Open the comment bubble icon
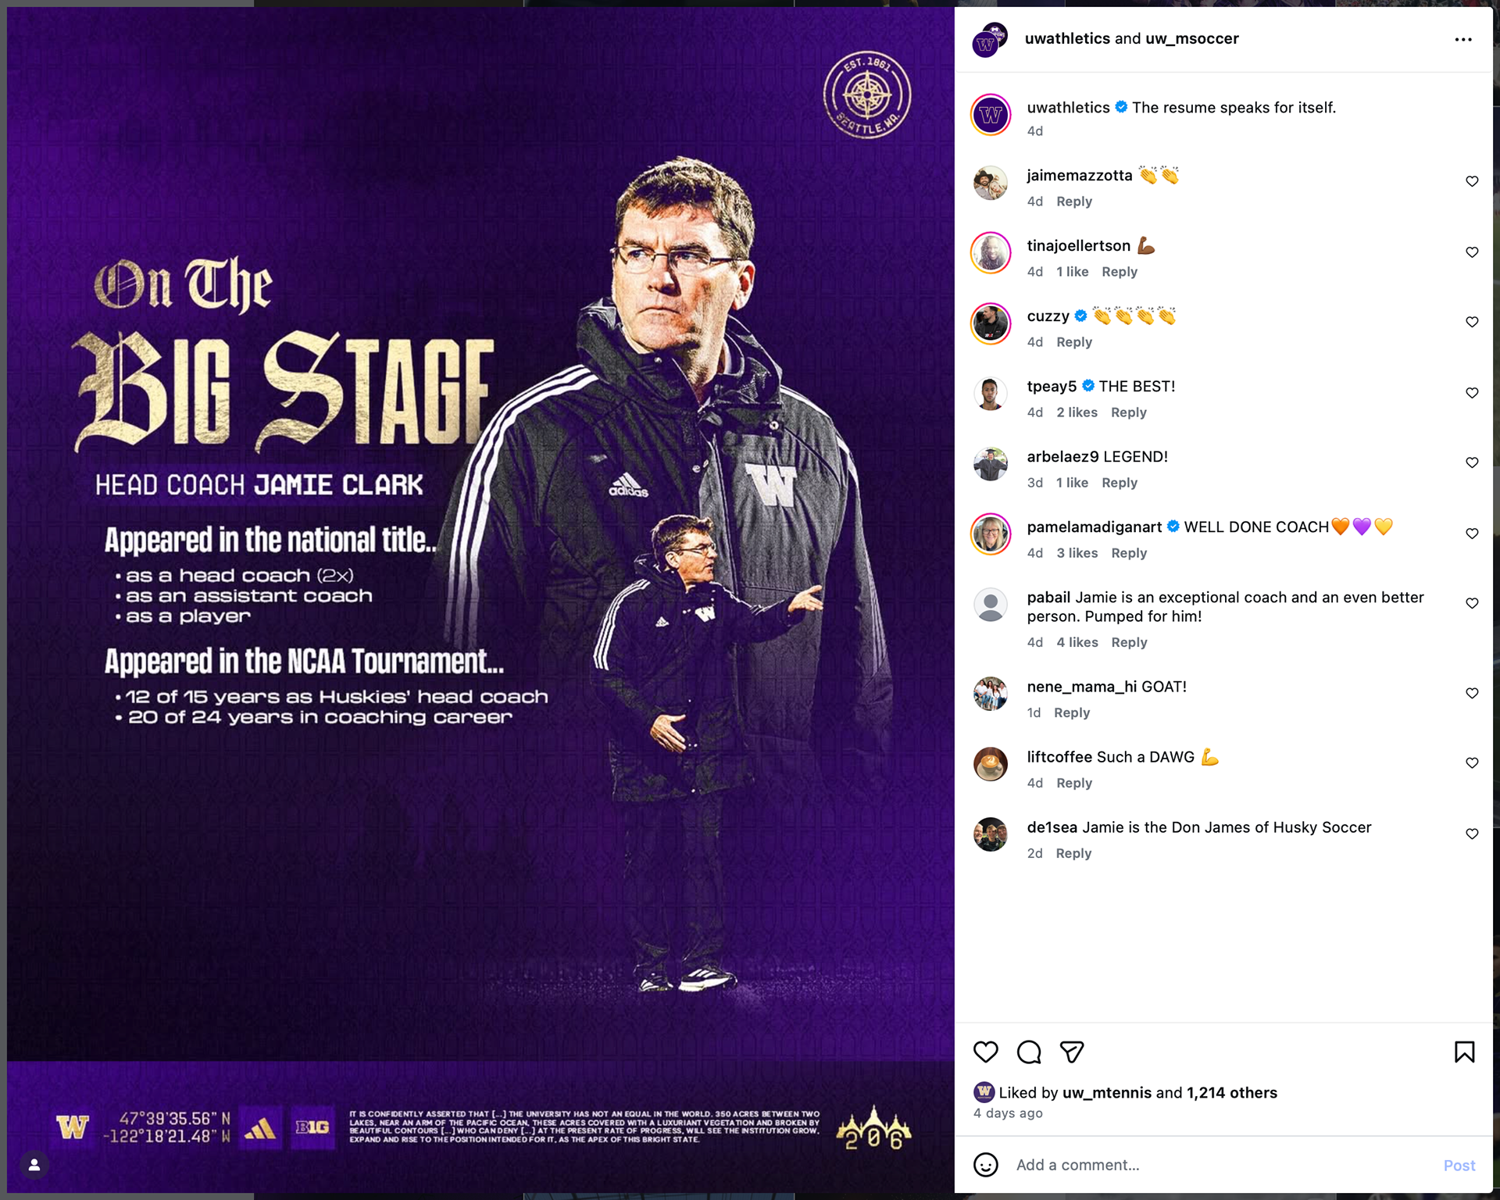Viewport: 1500px width, 1200px height. coord(1029,1052)
